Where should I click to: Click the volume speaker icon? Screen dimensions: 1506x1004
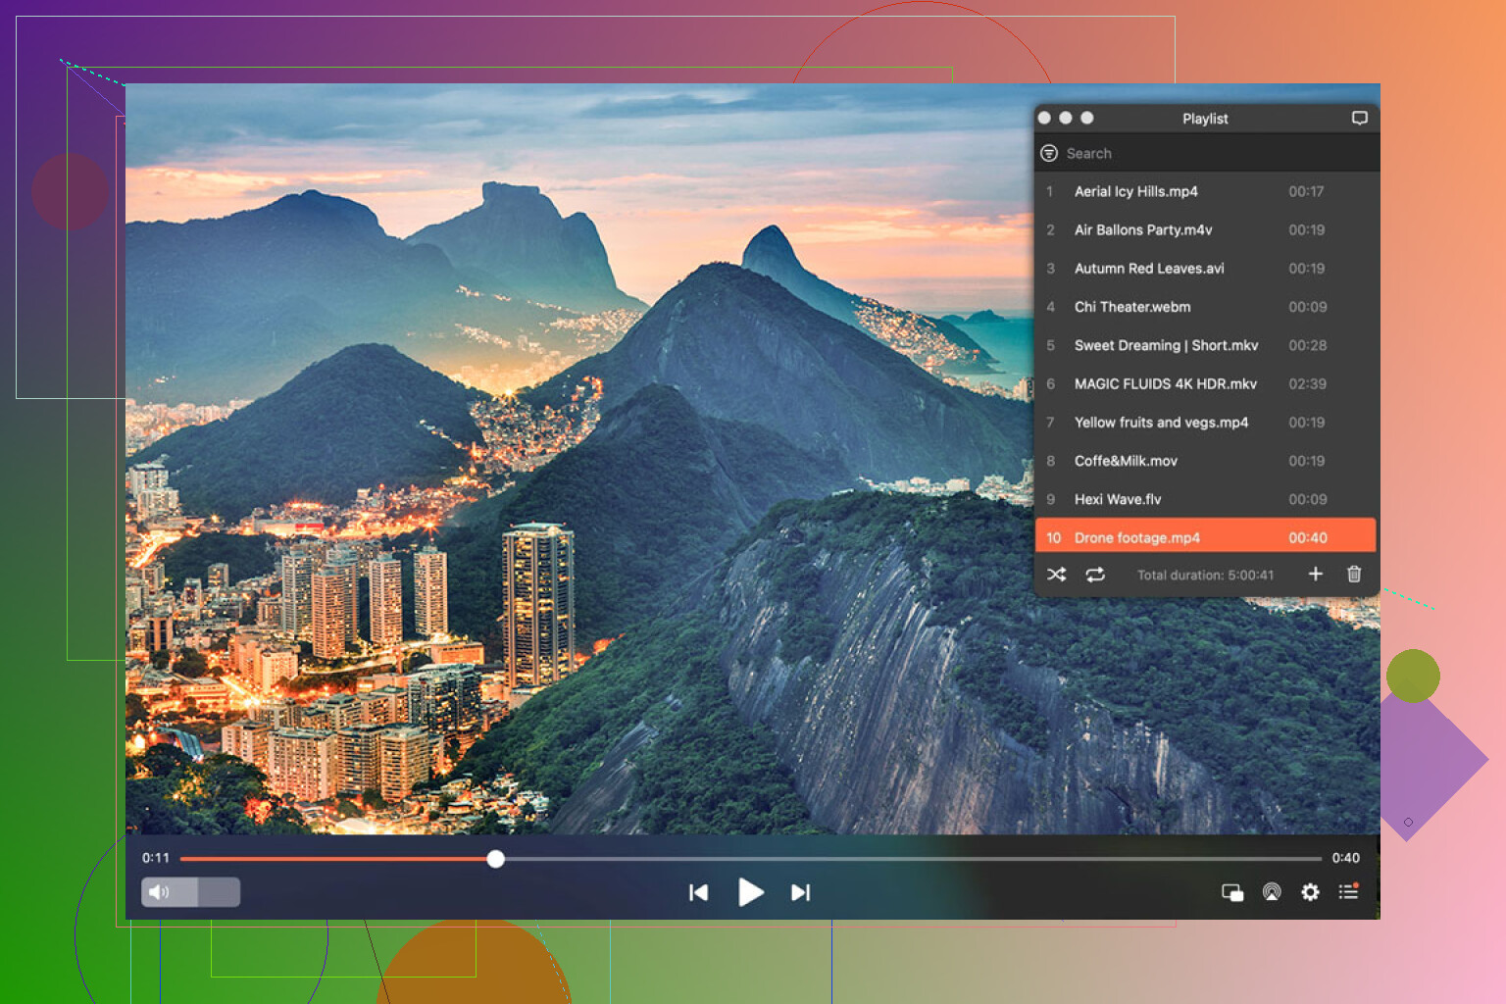tap(159, 892)
